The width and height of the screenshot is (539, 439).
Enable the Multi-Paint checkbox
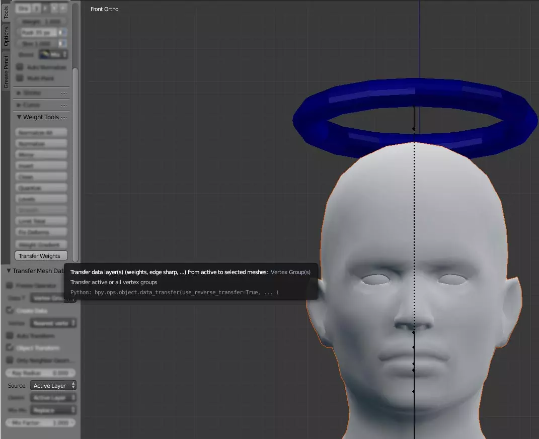(20, 78)
